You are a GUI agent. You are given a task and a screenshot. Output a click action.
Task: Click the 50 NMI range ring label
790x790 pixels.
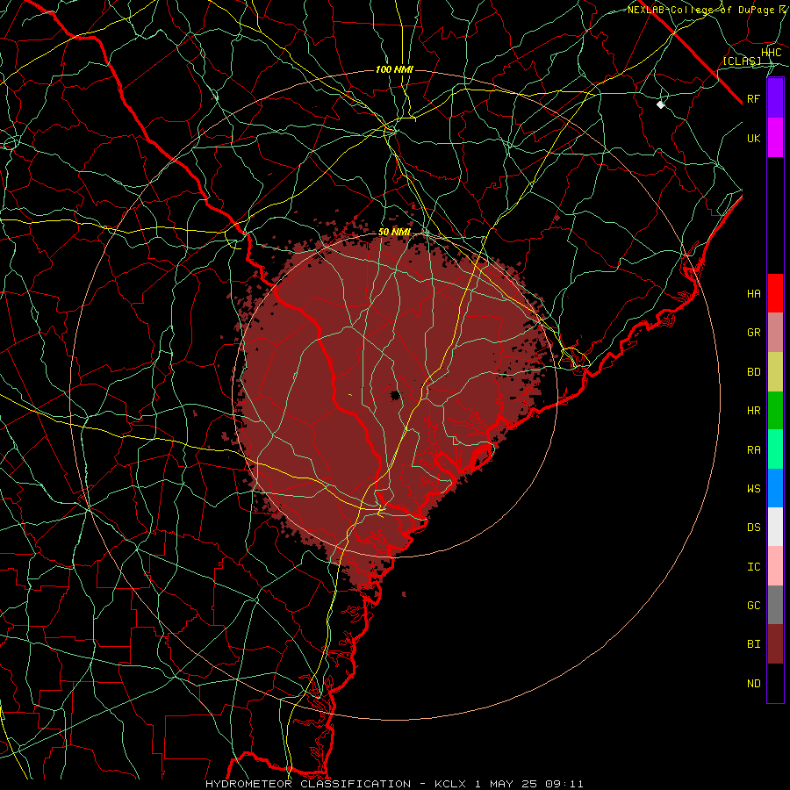[x=394, y=232]
